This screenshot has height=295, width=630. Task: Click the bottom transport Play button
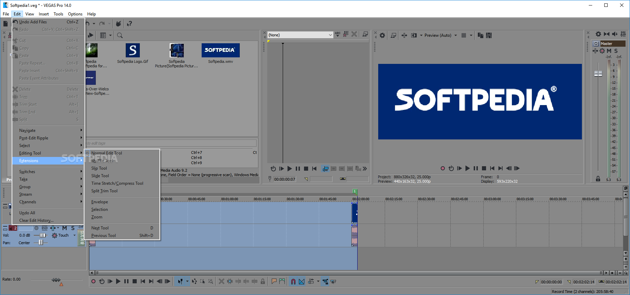[x=118, y=281]
